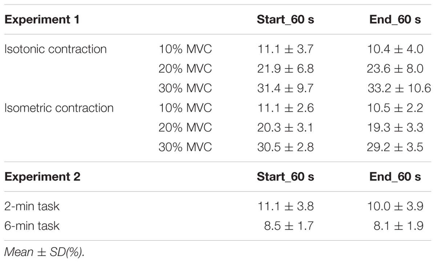
Task: Click the Experiment 2 End_60 s header
Action: click(x=395, y=177)
